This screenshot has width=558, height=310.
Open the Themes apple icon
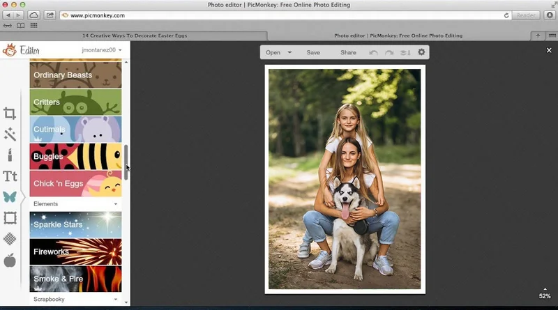(10, 261)
